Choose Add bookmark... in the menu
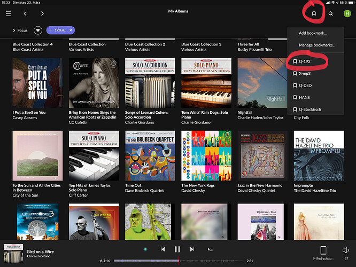Screen dimensions: 356x267 click(x=313, y=33)
